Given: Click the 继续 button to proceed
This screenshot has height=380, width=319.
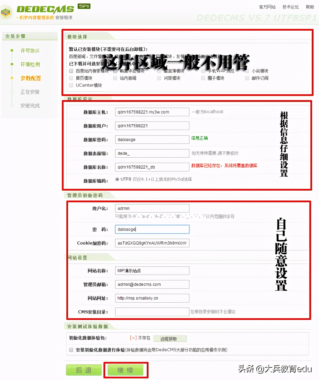Looking at the screenshot, I should tap(126, 370).
